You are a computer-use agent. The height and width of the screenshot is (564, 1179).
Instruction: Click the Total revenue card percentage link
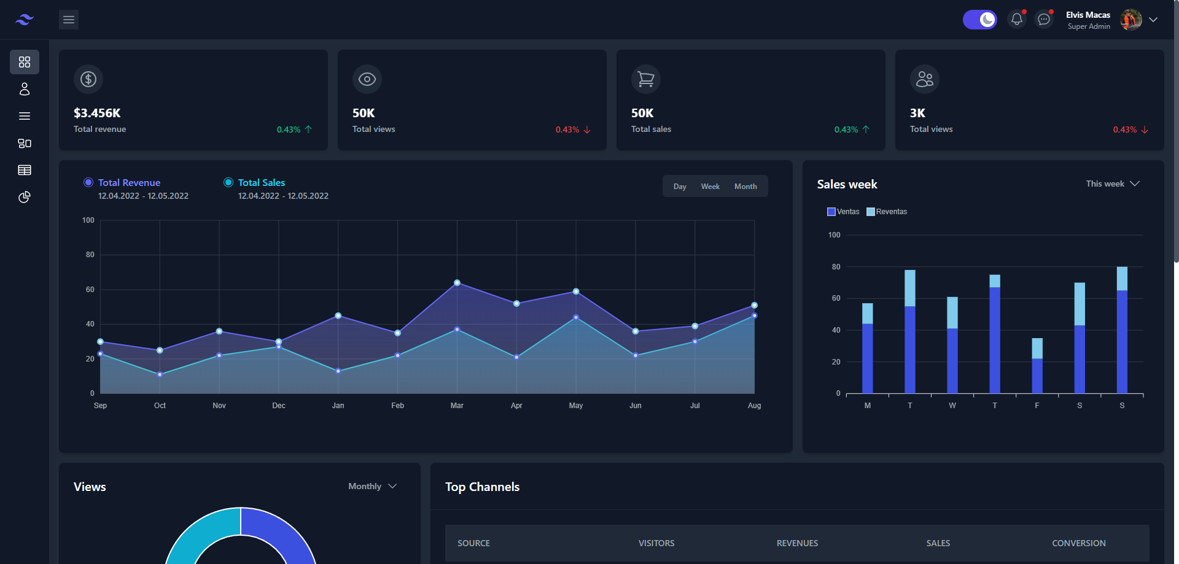[x=294, y=129]
